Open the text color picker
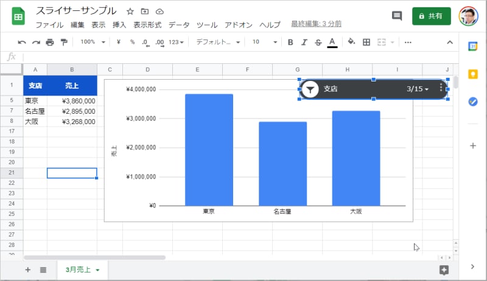487x281 pixels. (x=332, y=43)
